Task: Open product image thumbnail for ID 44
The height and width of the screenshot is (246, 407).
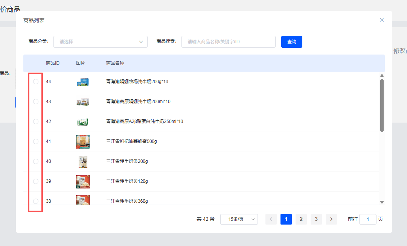Action: click(83, 82)
